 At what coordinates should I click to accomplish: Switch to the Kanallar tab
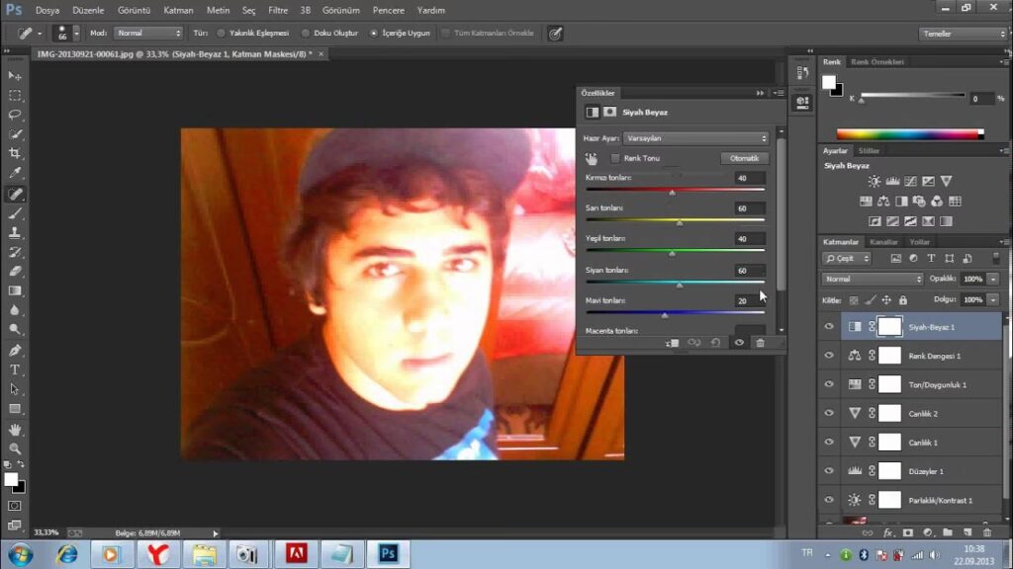(x=882, y=242)
